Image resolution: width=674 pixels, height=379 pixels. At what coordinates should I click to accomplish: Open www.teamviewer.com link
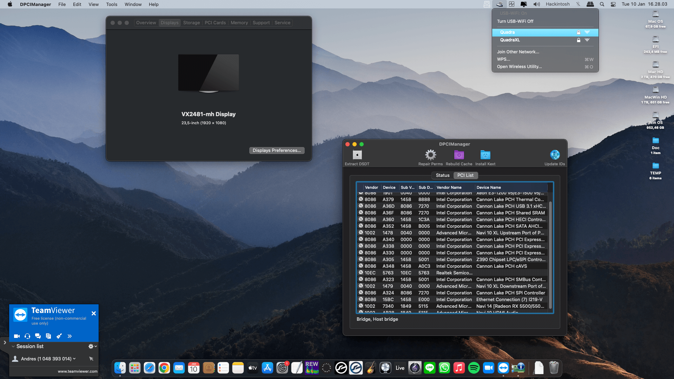[78, 371]
